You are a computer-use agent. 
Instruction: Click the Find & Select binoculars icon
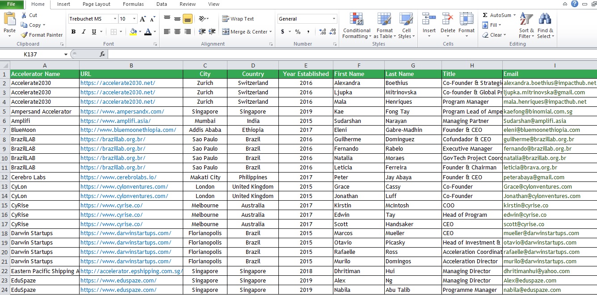pos(545,19)
